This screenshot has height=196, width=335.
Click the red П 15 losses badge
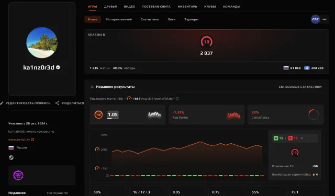pos(293,138)
